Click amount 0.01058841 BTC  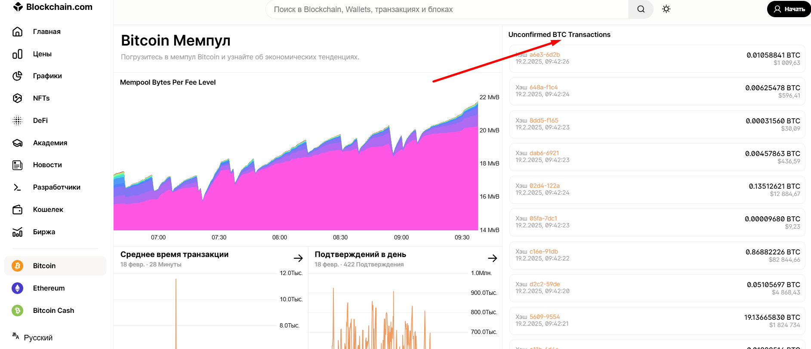(773, 55)
